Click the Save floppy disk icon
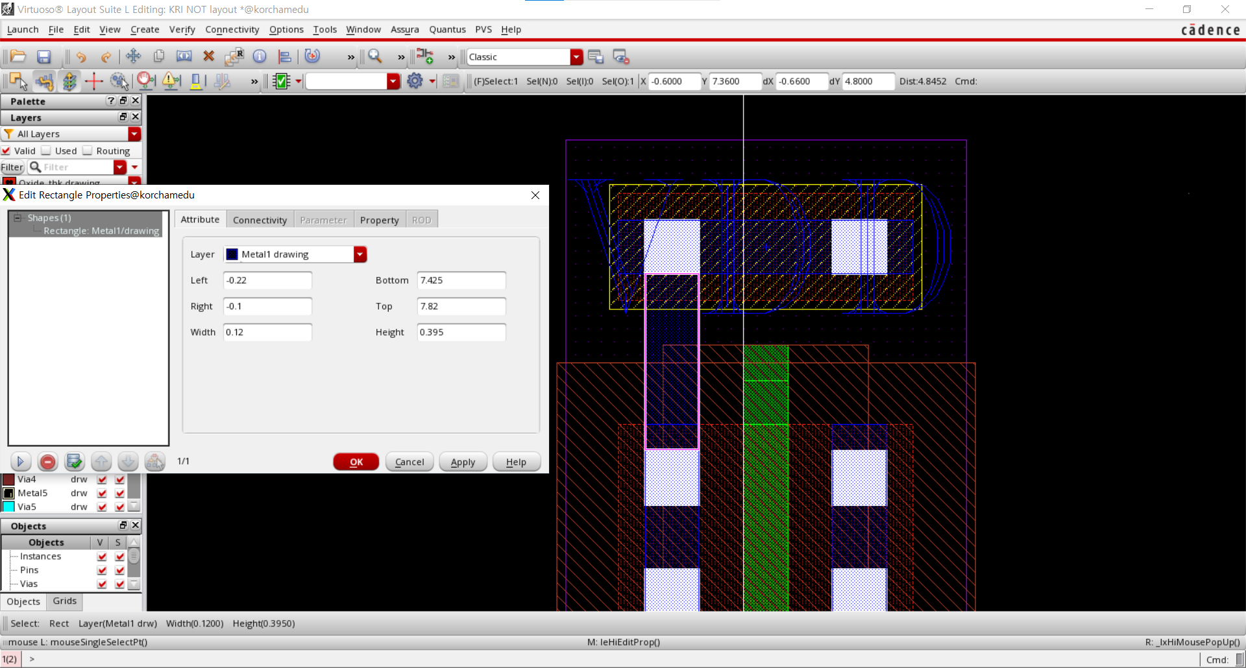Image resolution: width=1246 pixels, height=668 pixels. coord(43,56)
